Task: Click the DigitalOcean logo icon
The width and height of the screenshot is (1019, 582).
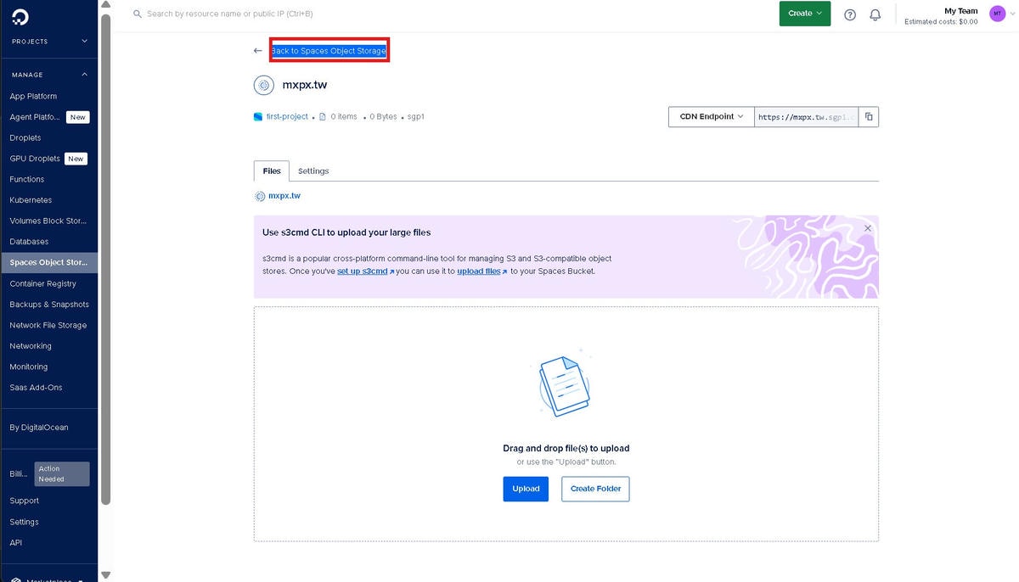Action: [x=19, y=15]
